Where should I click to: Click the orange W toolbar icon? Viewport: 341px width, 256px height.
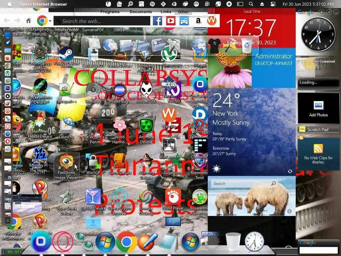coord(211,20)
